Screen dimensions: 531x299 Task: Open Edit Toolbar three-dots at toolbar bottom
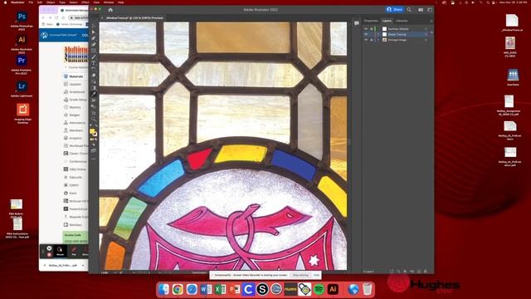click(x=94, y=159)
